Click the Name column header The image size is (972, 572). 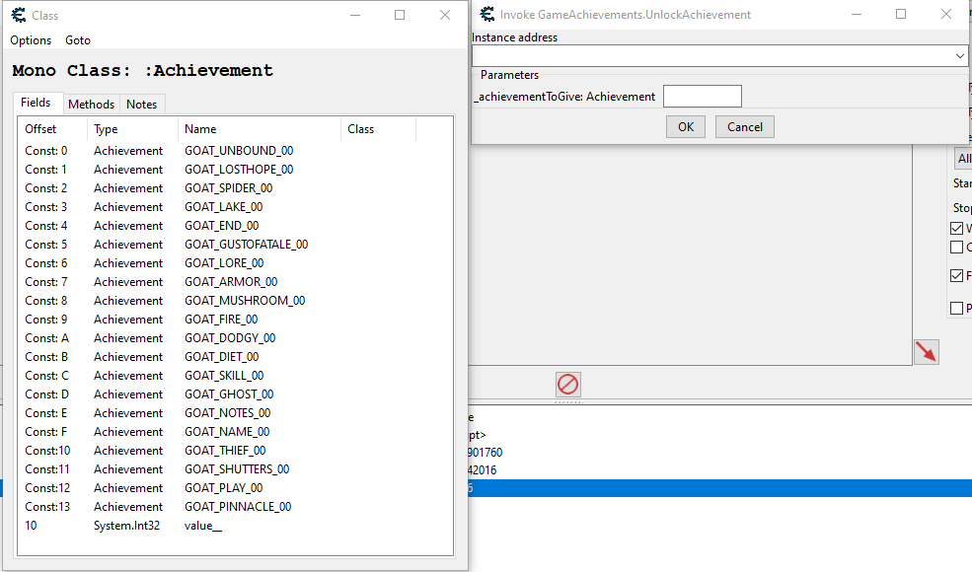coord(200,129)
